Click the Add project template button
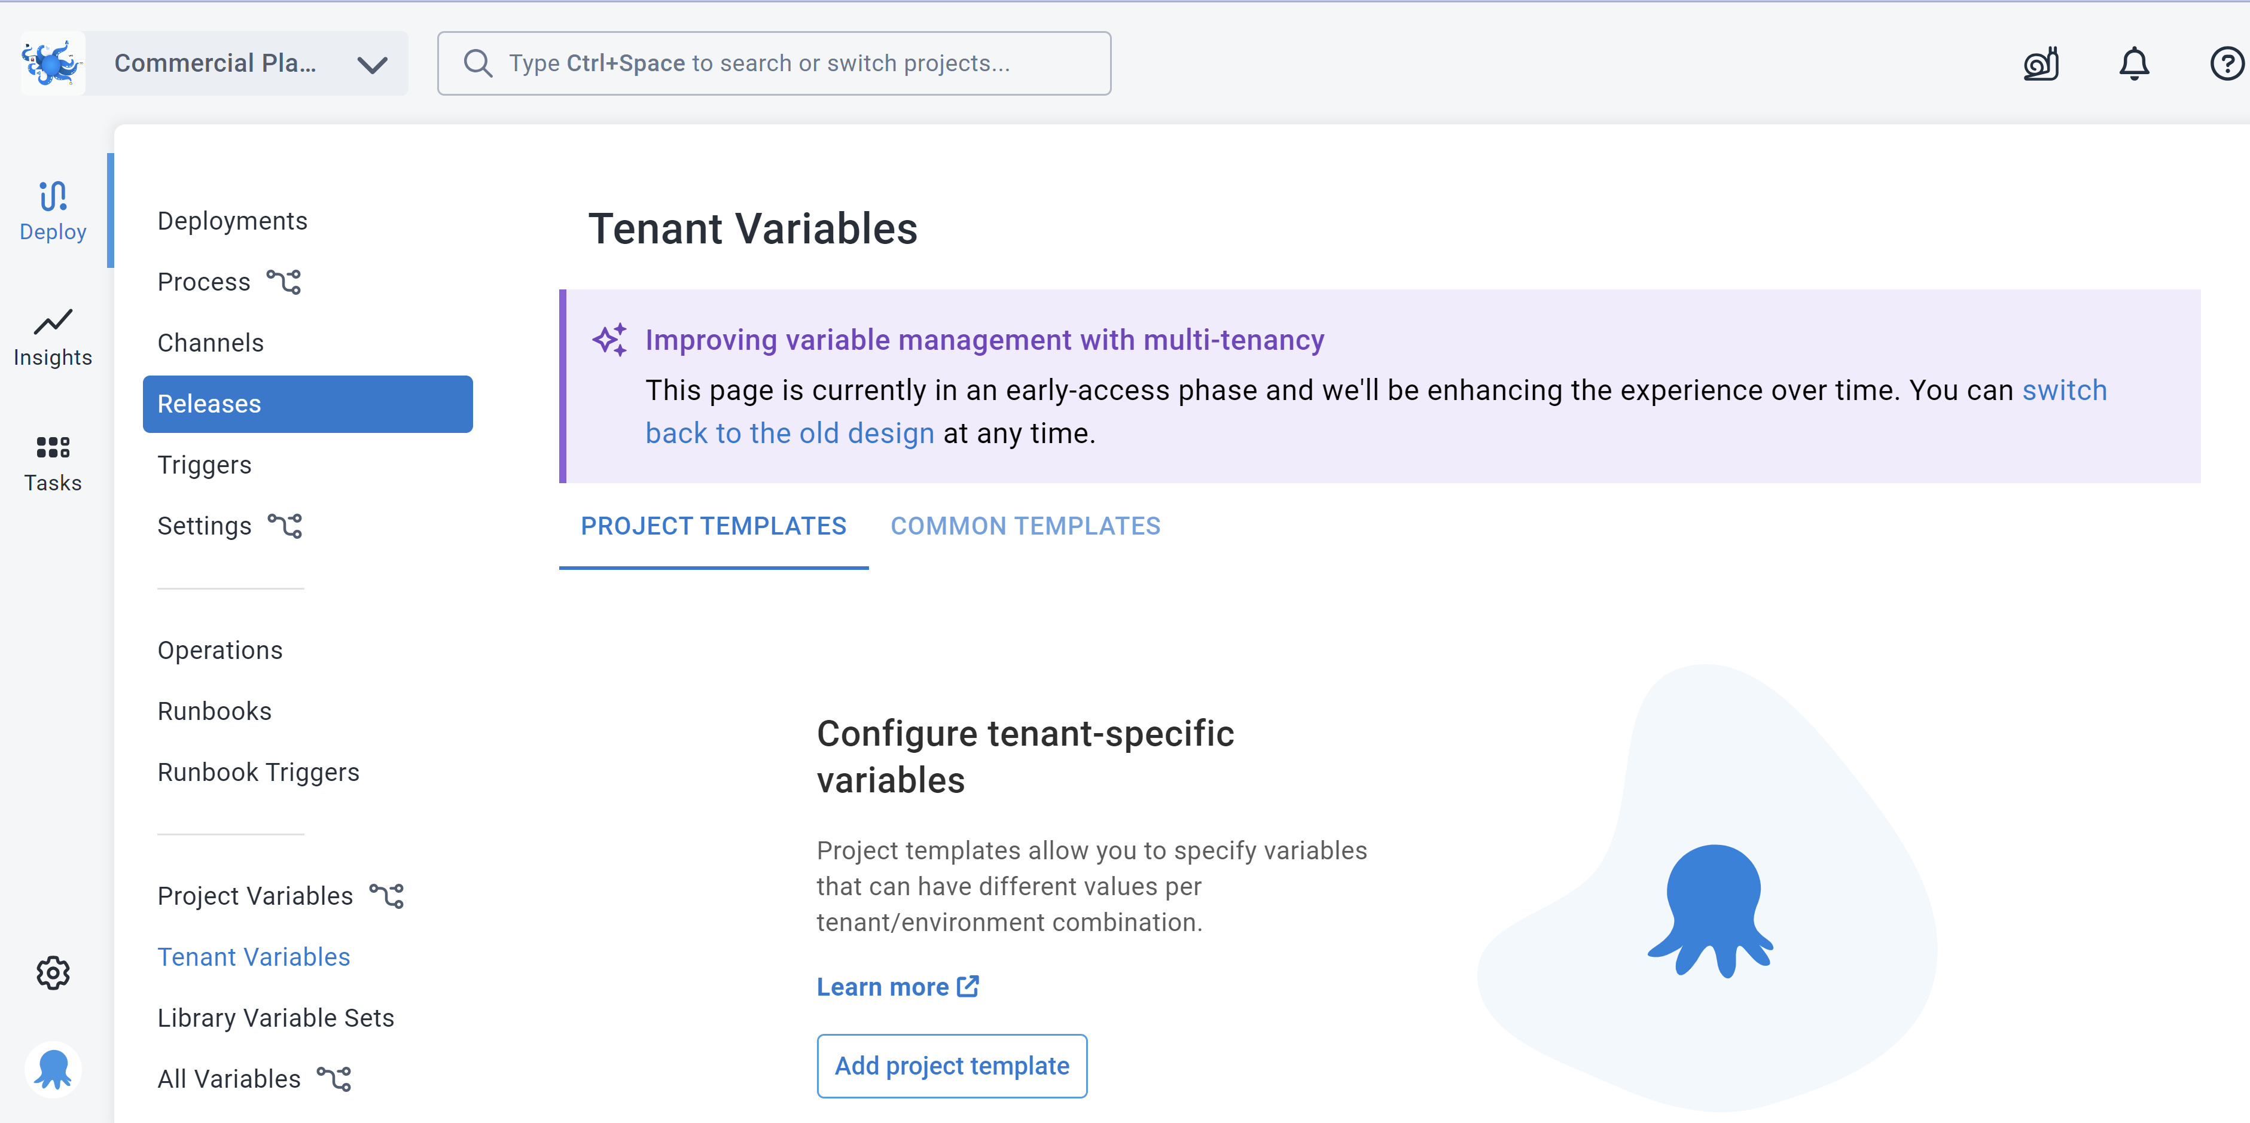This screenshot has height=1123, width=2250. [x=951, y=1066]
